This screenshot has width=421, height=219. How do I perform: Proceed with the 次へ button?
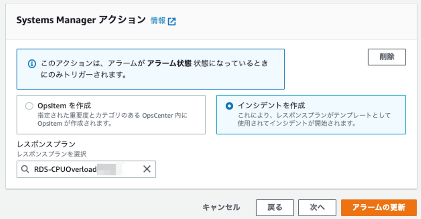[x=317, y=208]
